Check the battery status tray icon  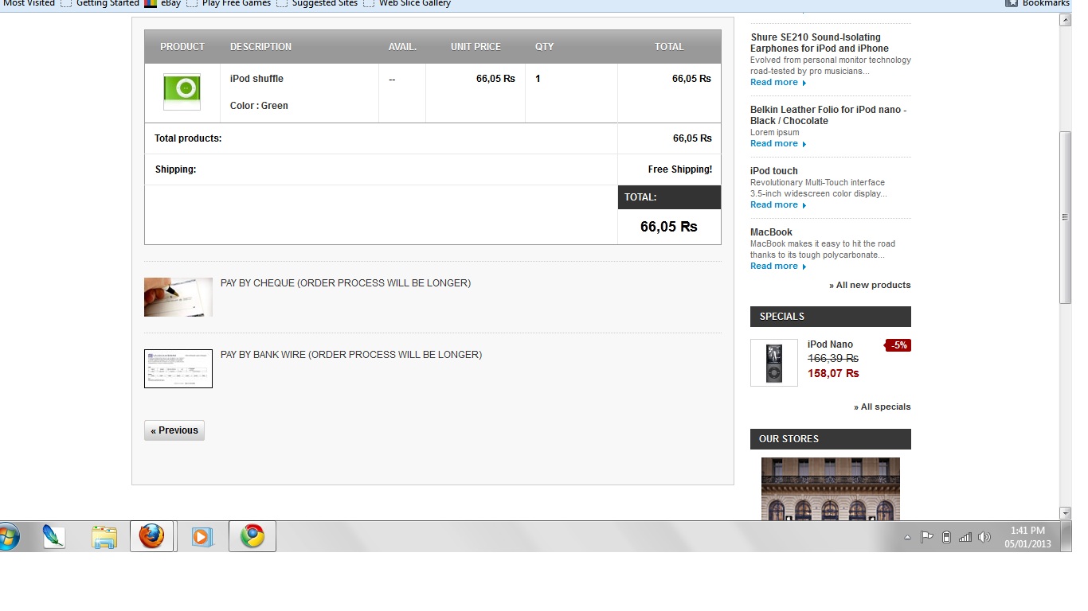click(946, 537)
